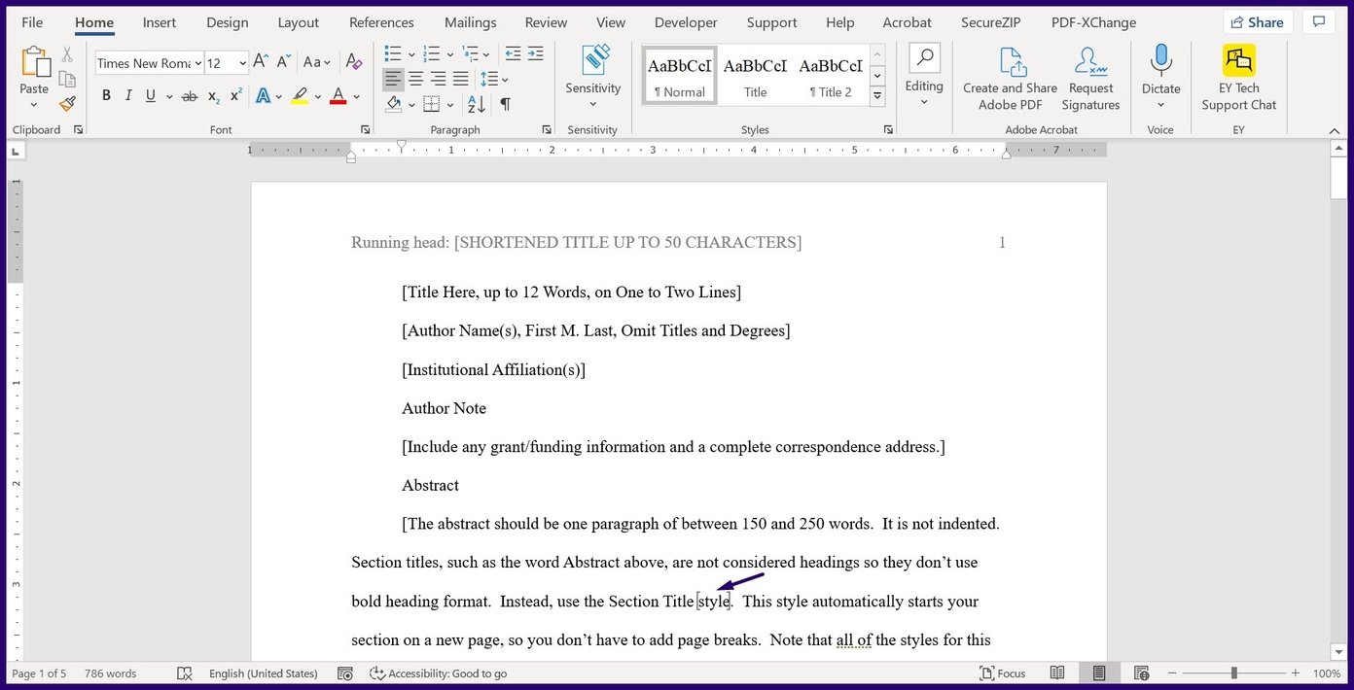Toggle bold formatting
1354x690 pixels.
106,95
